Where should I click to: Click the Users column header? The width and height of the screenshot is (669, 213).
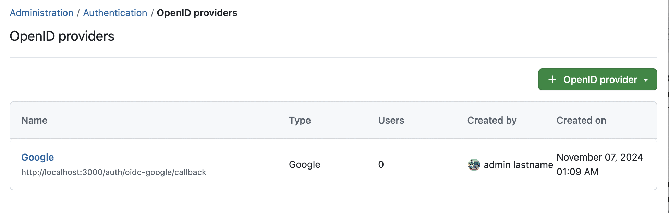click(x=391, y=120)
